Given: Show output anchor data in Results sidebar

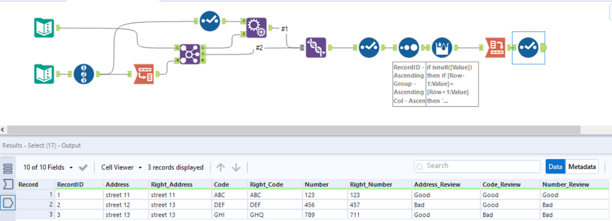Looking at the screenshot, I should coord(8,202).
